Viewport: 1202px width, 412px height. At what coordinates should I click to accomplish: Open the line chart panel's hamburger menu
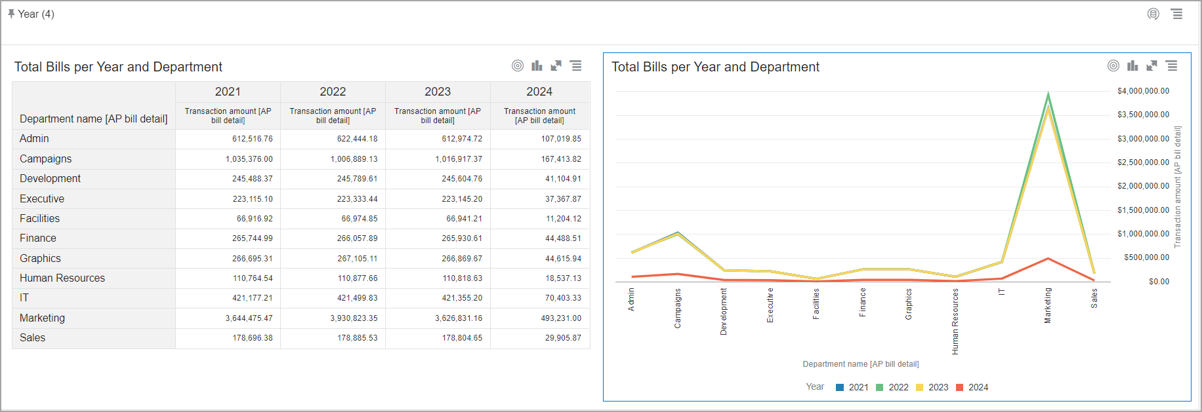(x=1171, y=66)
